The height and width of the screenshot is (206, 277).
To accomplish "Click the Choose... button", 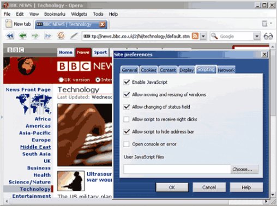I will pos(244,169).
